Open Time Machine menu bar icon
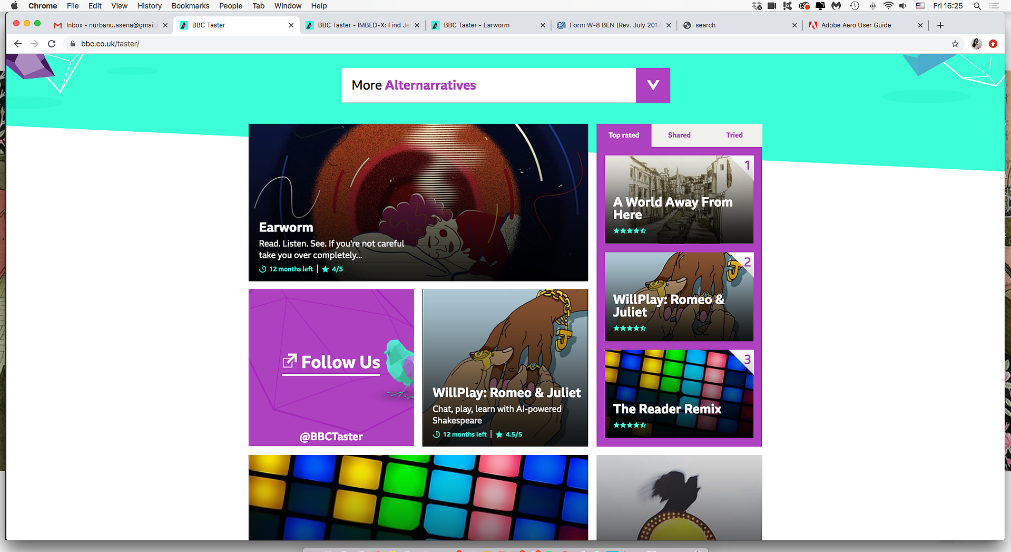Image resolution: width=1011 pixels, height=552 pixels. [855, 6]
